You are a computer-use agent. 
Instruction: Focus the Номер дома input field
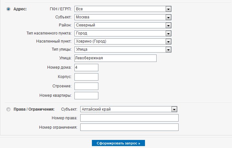[86, 67]
